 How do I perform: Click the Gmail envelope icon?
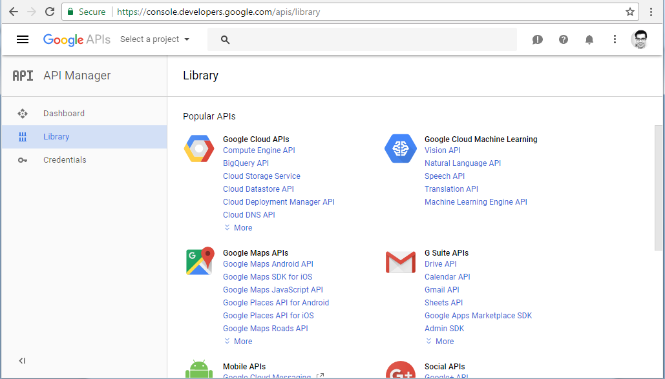tap(401, 262)
